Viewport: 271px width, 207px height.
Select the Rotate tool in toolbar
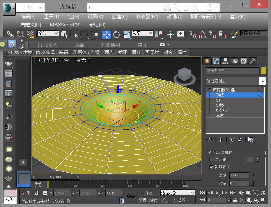tap(117, 34)
